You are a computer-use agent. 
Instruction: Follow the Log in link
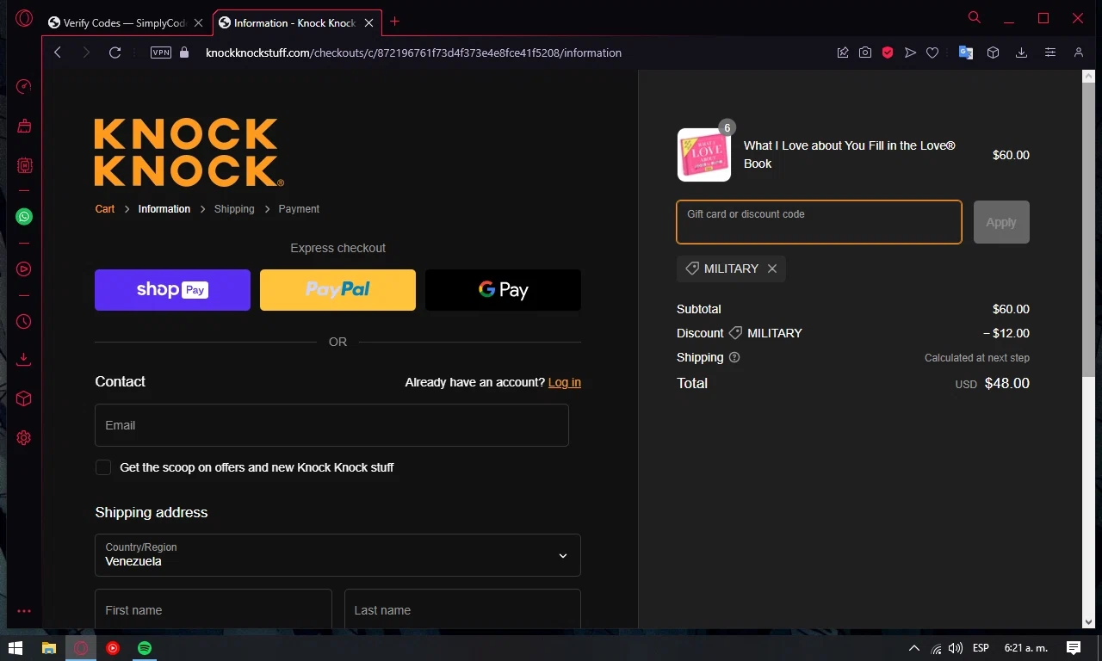(565, 382)
